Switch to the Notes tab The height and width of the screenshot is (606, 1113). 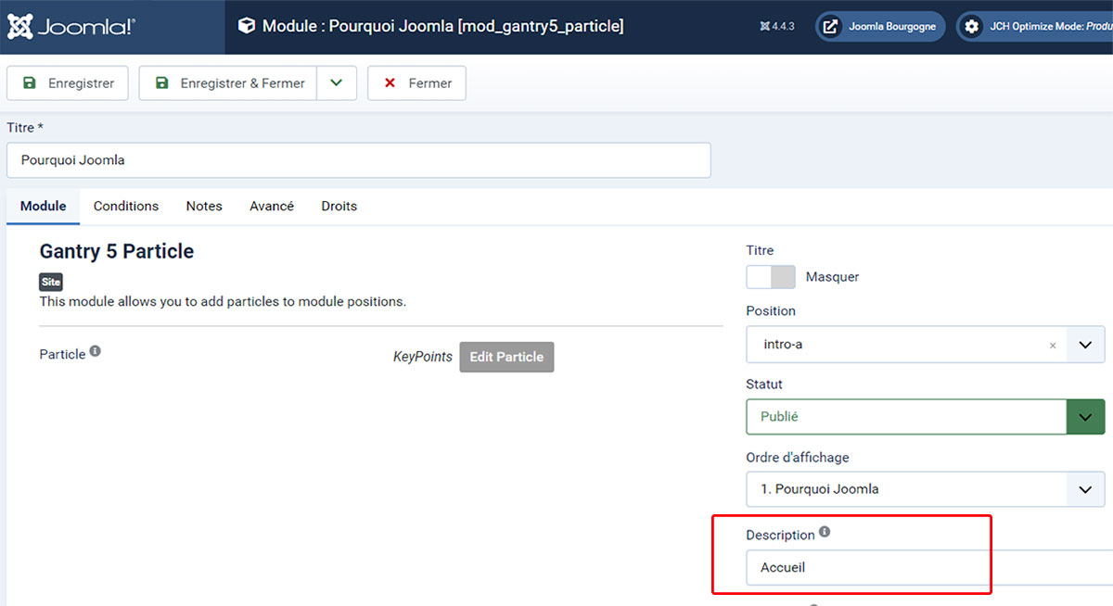[204, 206]
